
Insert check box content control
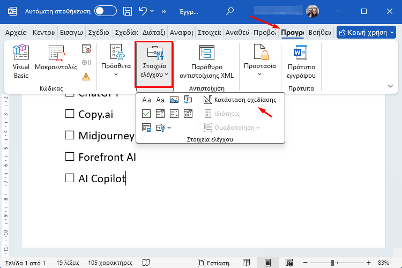[x=146, y=114]
